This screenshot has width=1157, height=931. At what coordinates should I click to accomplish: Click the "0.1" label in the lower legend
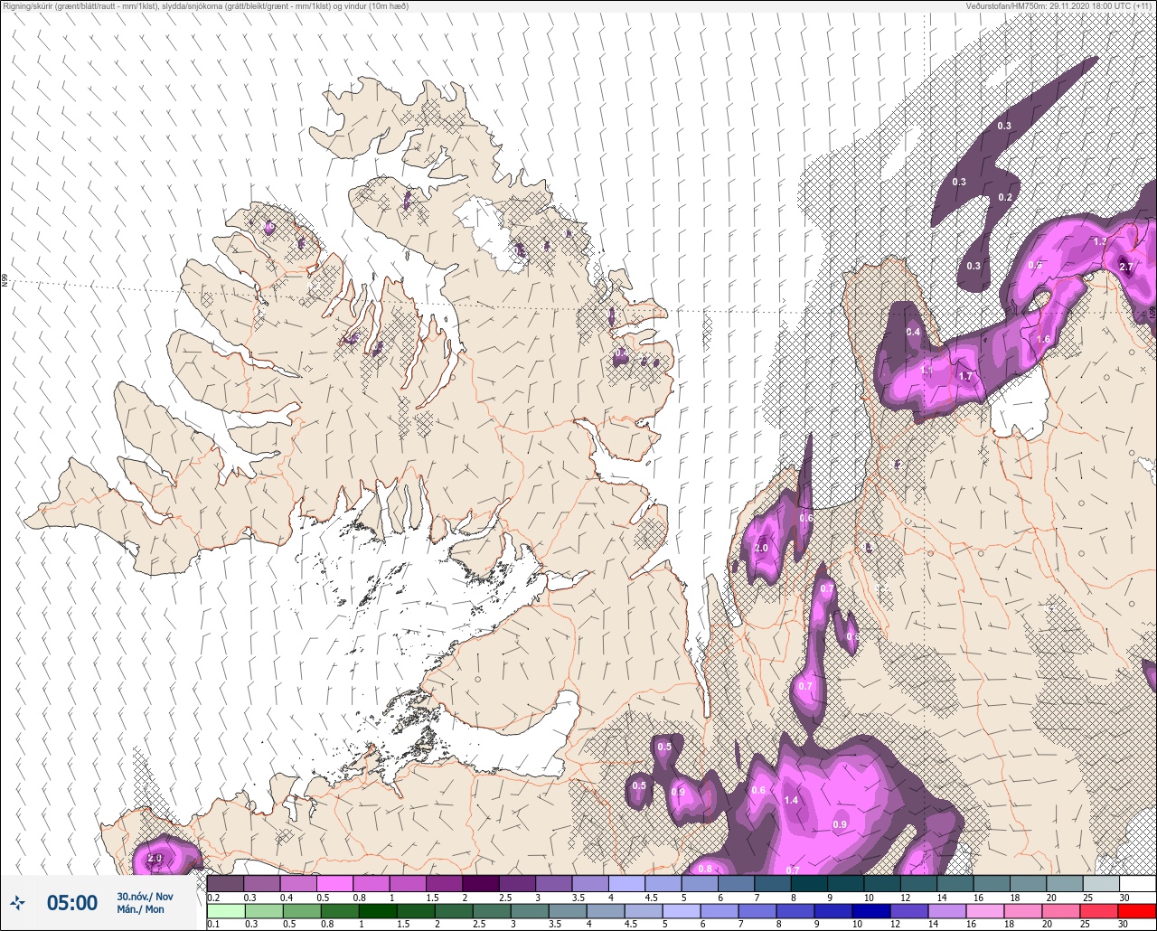(x=213, y=925)
